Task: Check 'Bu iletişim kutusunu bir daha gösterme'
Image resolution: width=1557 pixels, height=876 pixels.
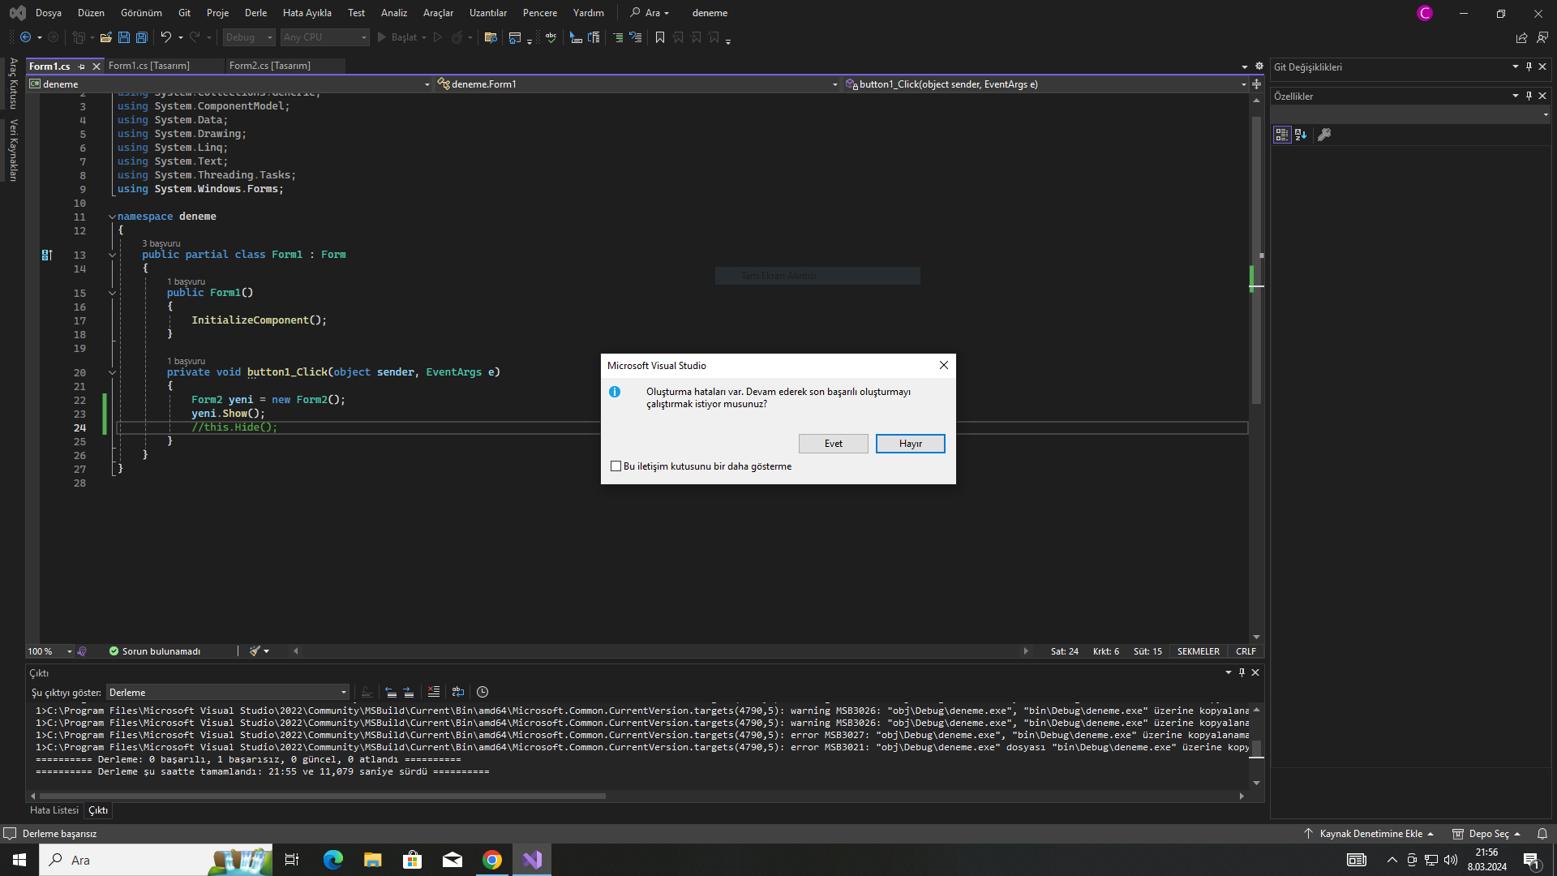Action: [x=616, y=466]
